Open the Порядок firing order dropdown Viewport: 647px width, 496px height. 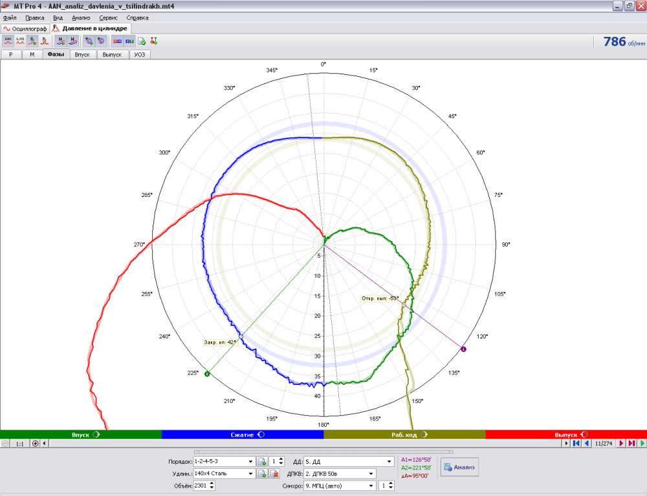click(x=250, y=461)
